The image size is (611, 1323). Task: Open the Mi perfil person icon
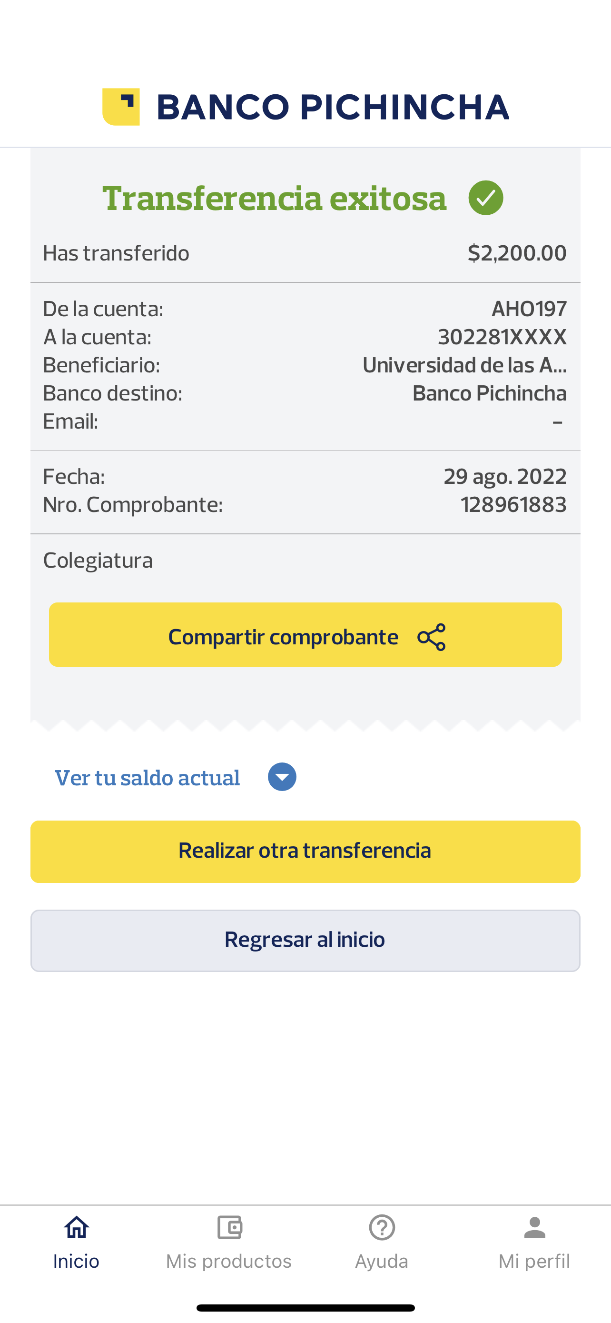[534, 1227]
